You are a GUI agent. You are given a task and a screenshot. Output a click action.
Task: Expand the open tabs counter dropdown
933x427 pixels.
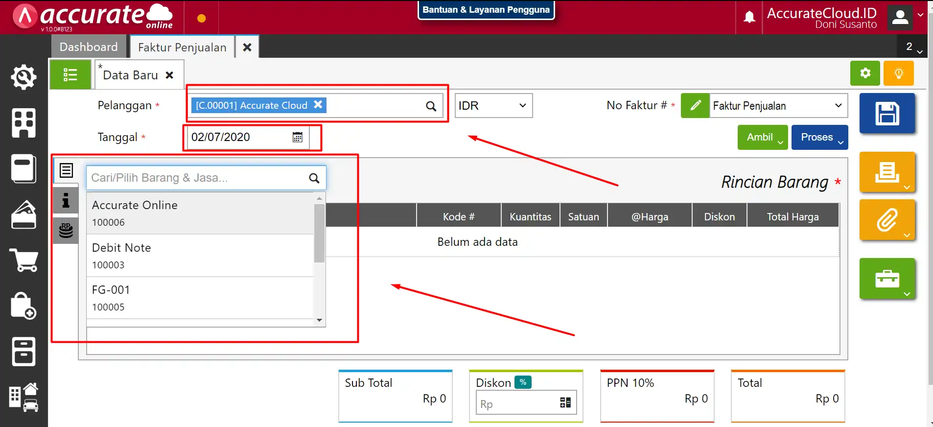click(913, 47)
